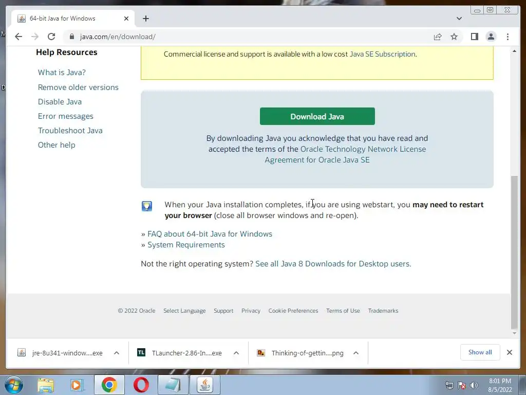Open Remove older versions link
526x395 pixels.
pyautogui.click(x=78, y=87)
